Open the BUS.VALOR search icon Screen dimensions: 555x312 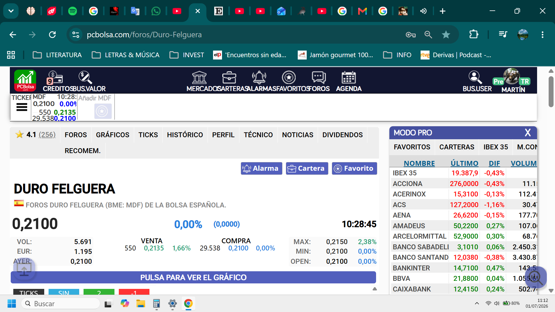[85, 77]
